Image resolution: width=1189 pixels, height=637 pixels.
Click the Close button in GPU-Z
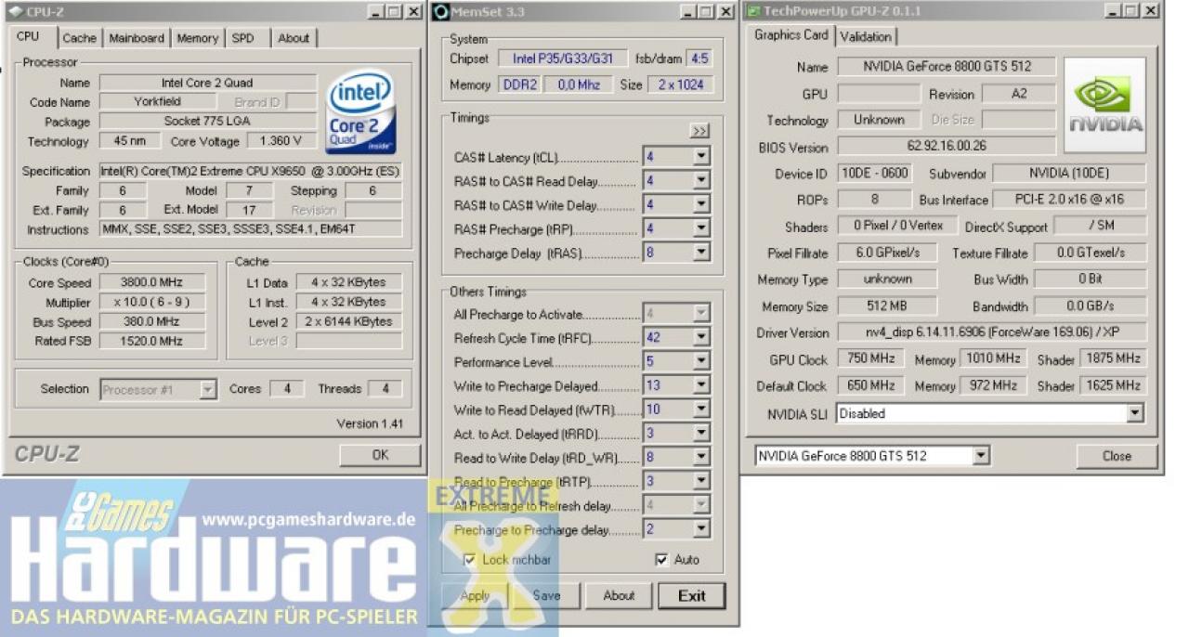tap(1117, 456)
